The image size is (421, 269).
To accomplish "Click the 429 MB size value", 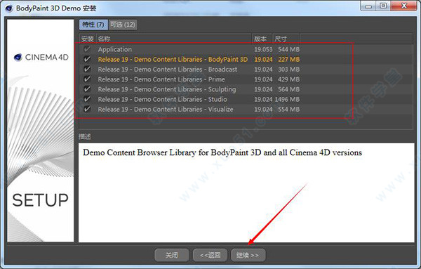I will [x=288, y=79].
